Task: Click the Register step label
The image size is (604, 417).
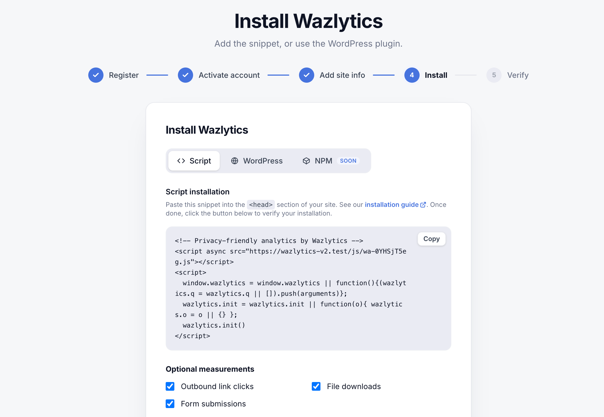Action: point(124,75)
